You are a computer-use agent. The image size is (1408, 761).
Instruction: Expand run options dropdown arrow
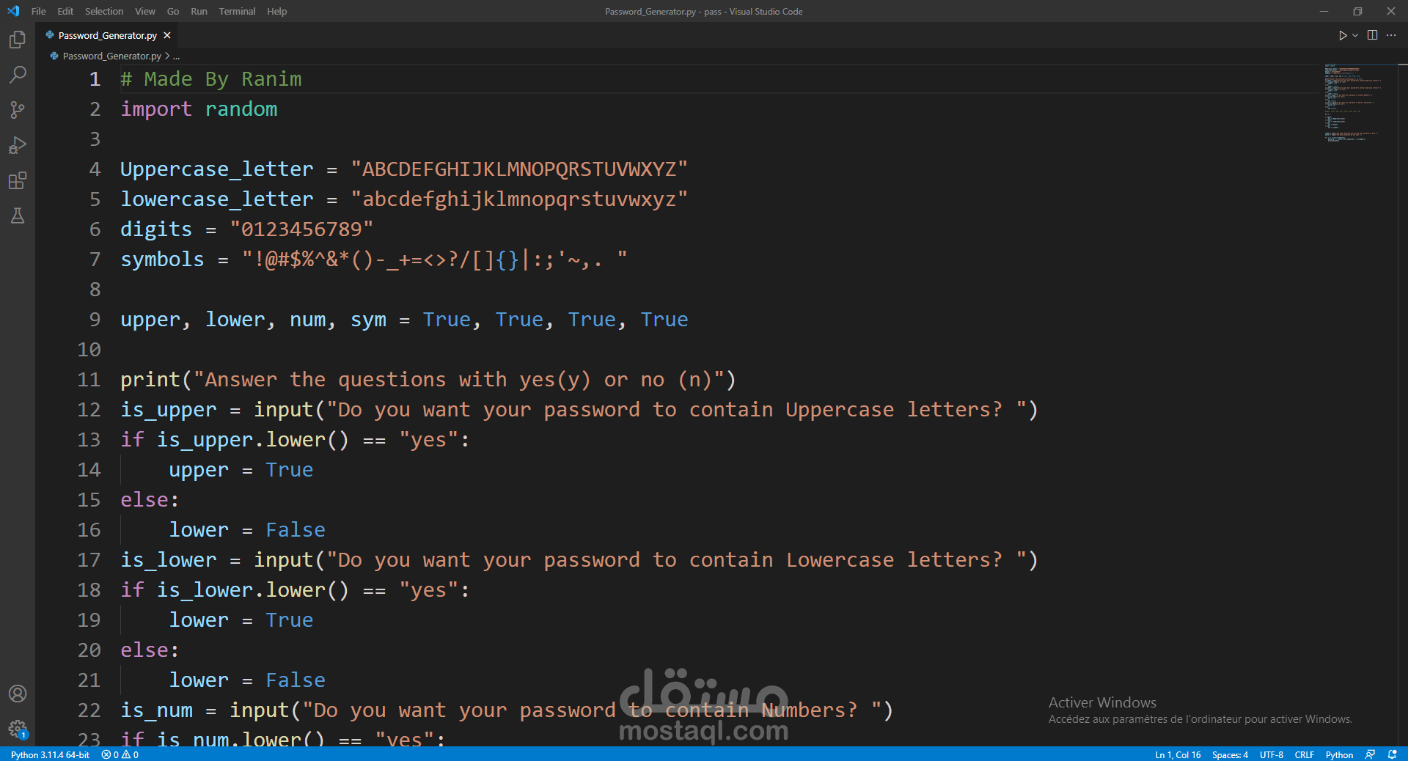(x=1355, y=35)
